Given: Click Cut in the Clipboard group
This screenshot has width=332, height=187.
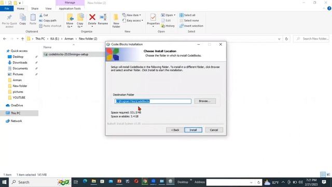Looking at the screenshot, I should coord(44,15).
